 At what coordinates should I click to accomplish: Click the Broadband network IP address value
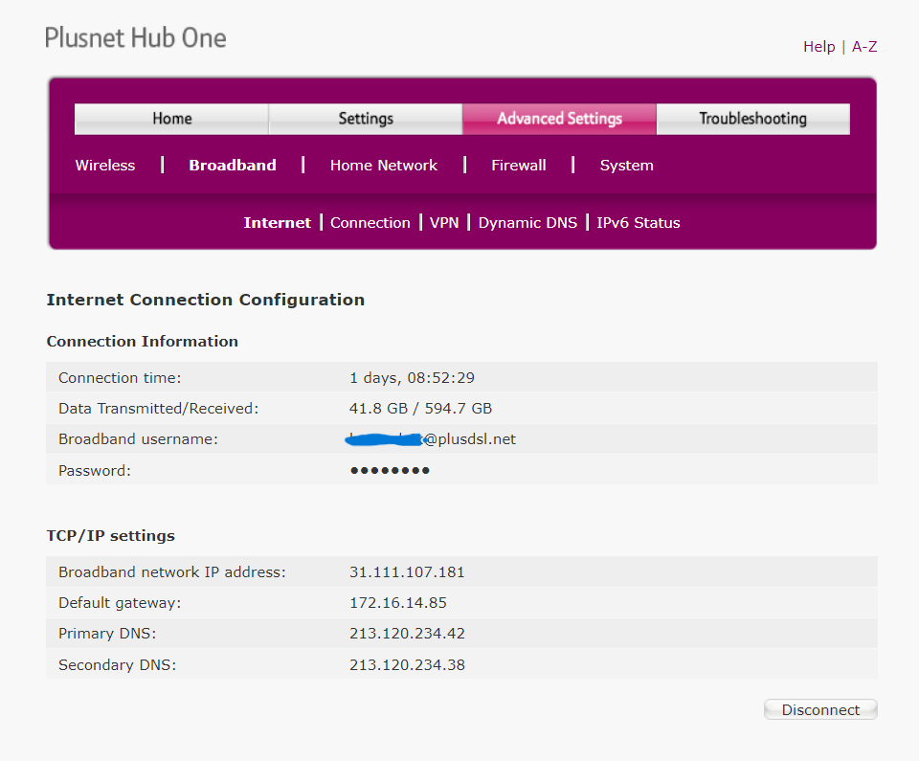click(x=407, y=572)
